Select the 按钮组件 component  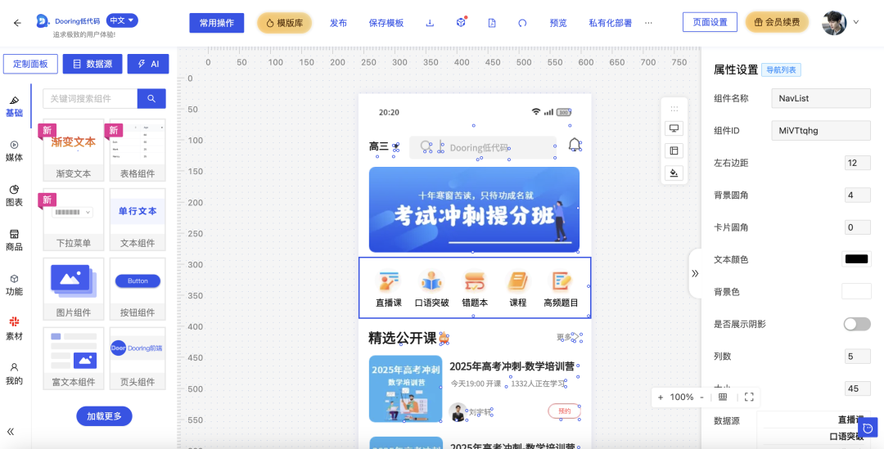[x=138, y=289]
